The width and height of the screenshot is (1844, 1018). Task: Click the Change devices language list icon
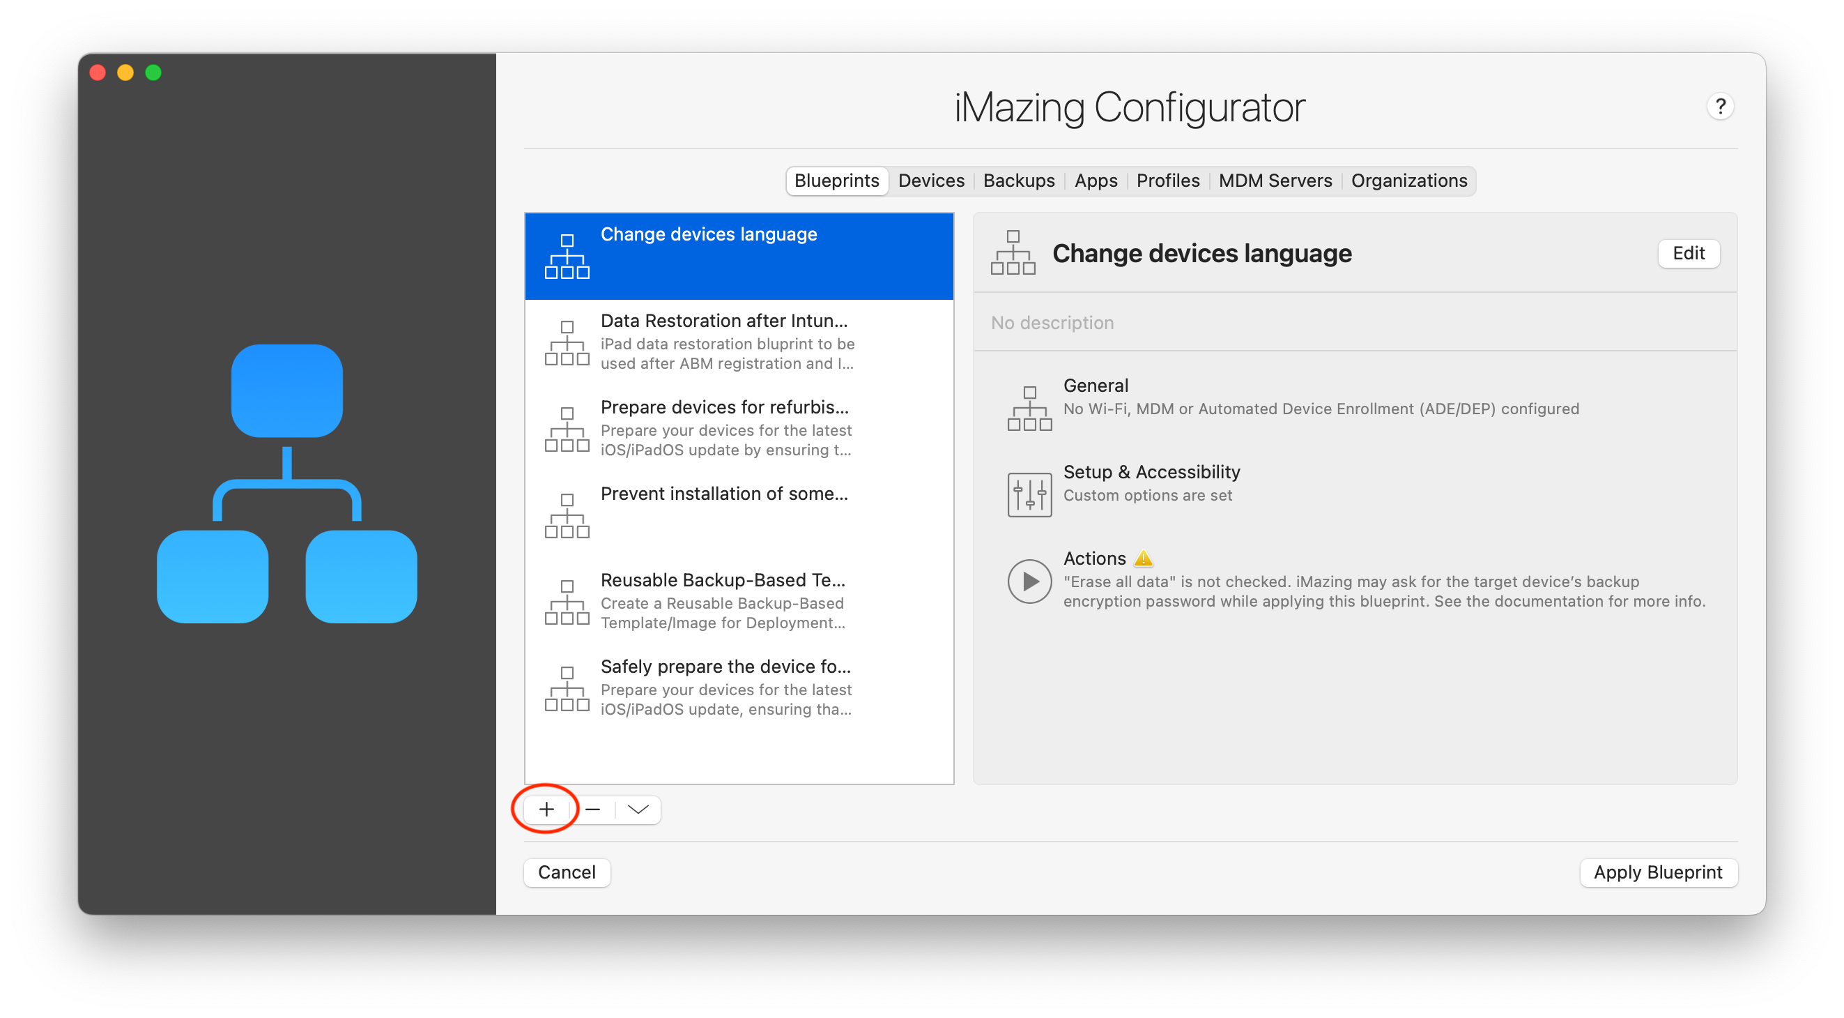click(567, 257)
